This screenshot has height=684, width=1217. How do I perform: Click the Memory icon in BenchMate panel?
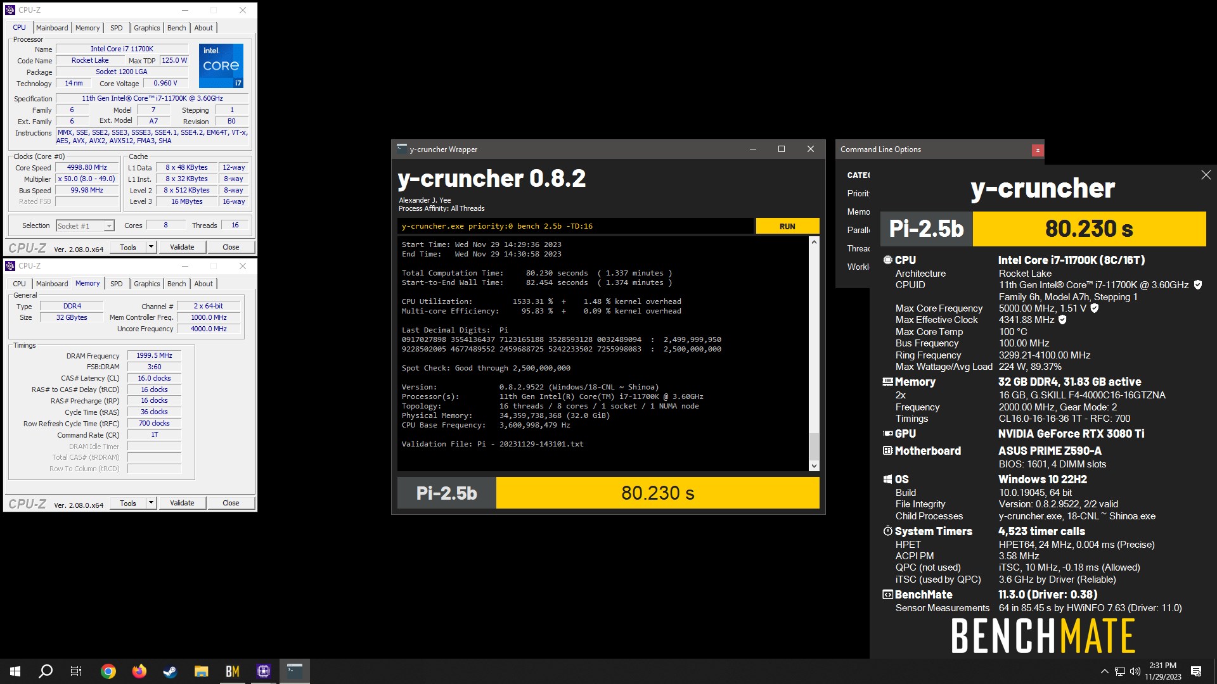(887, 382)
